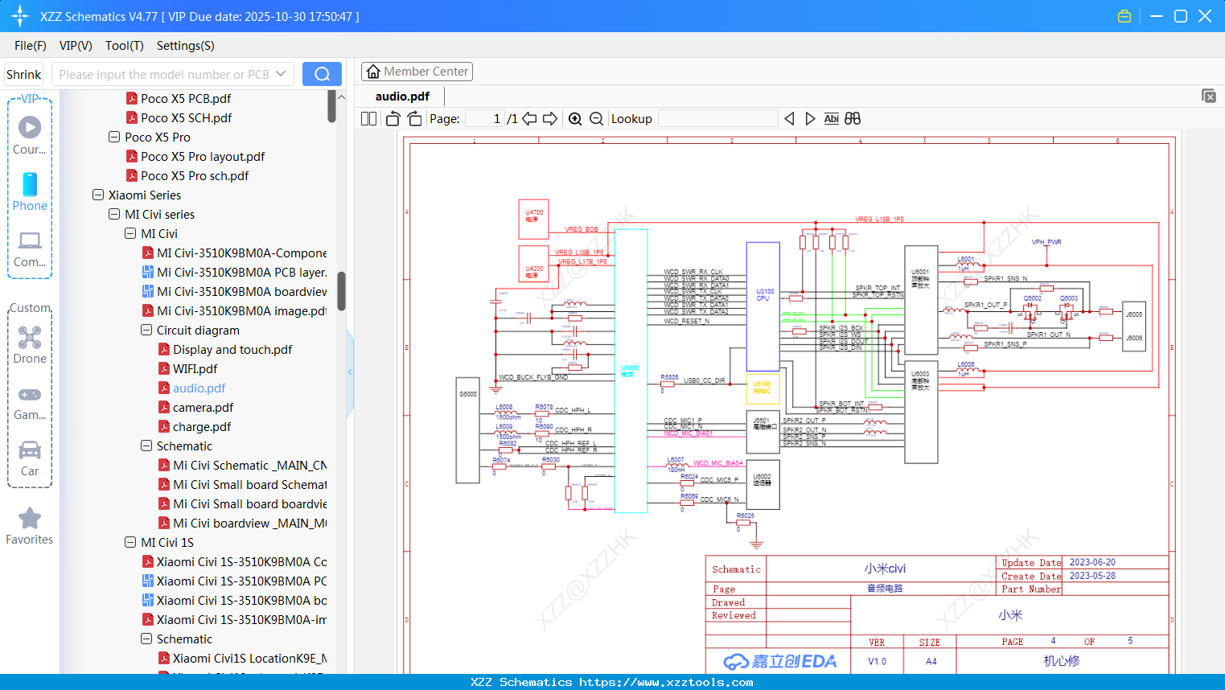
Task: Open the Tool(T) menu
Action: [x=124, y=46]
